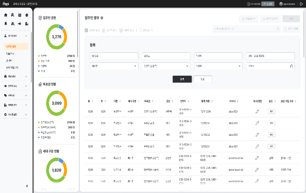The image size is (306, 193).
Task: Click the apartadmin user icon
Action: pyautogui.click(x=281, y=4)
